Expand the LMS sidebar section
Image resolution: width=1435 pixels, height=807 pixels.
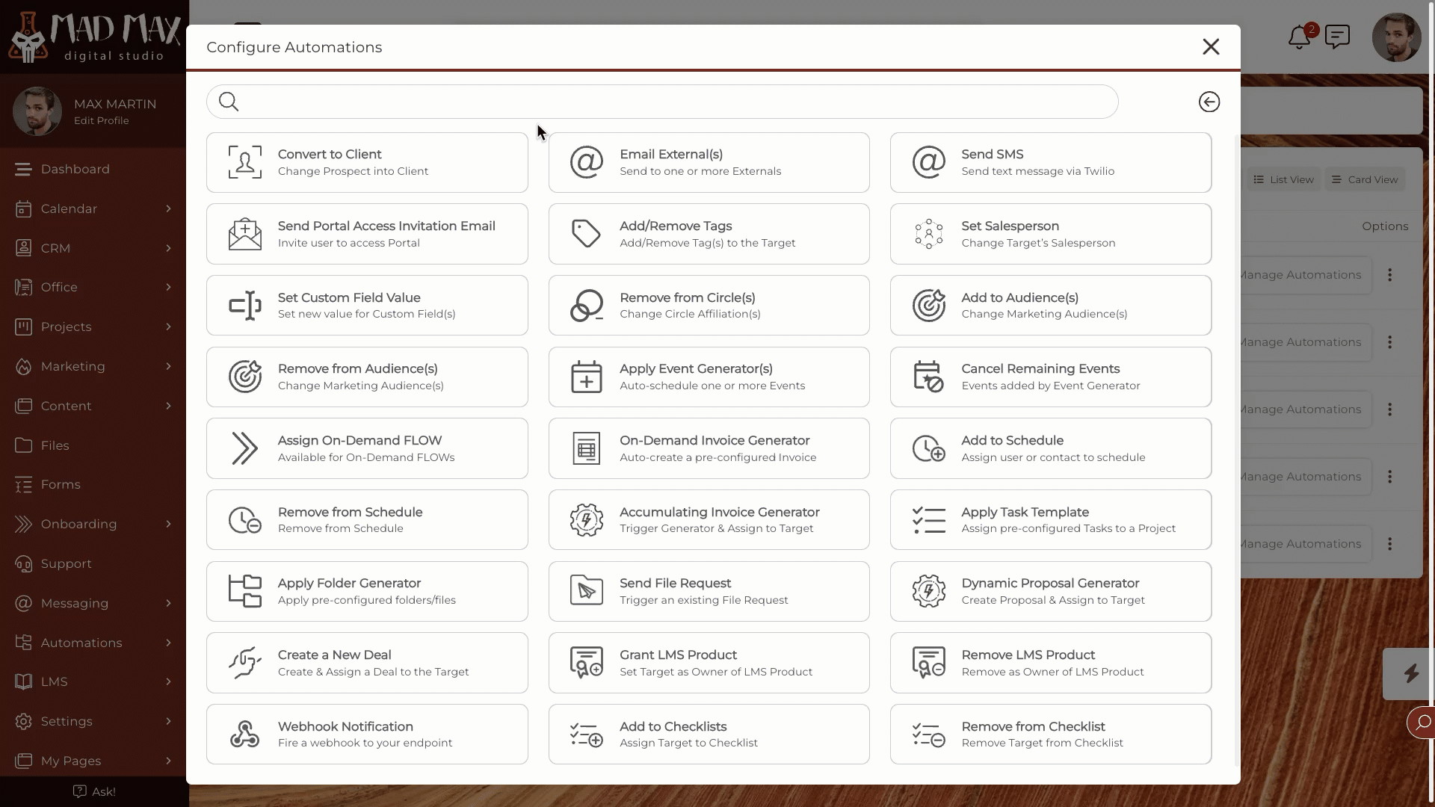point(167,682)
